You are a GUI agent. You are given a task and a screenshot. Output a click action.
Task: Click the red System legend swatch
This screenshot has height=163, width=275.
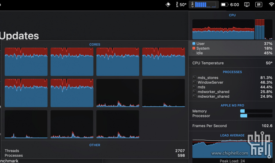[194, 48]
